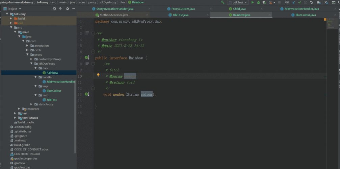Expand the circle package
The height and width of the screenshot is (169, 340).
point(27,50)
